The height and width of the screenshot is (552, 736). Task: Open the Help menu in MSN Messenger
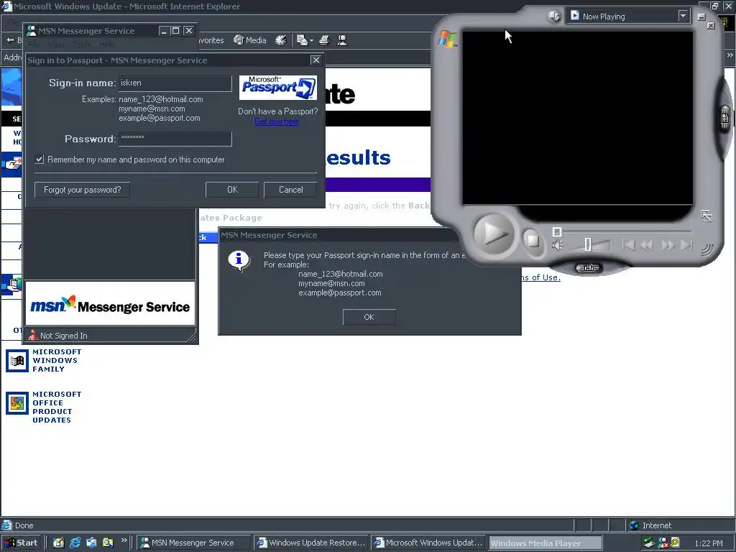(x=106, y=44)
